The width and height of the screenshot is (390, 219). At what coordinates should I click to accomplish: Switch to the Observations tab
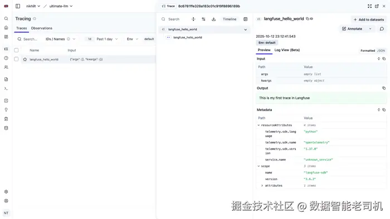pyautogui.click(x=42, y=28)
